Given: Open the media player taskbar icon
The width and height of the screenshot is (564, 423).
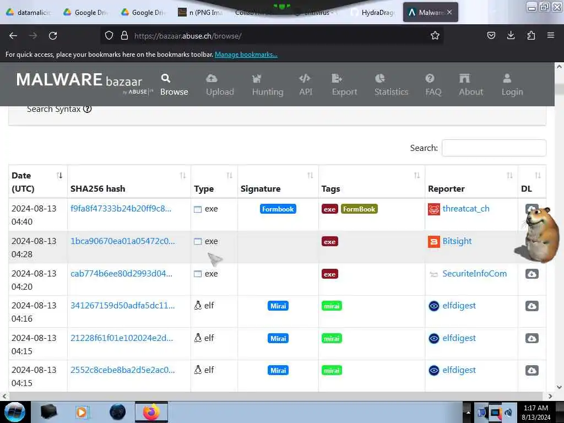Looking at the screenshot, I should [x=82, y=412].
